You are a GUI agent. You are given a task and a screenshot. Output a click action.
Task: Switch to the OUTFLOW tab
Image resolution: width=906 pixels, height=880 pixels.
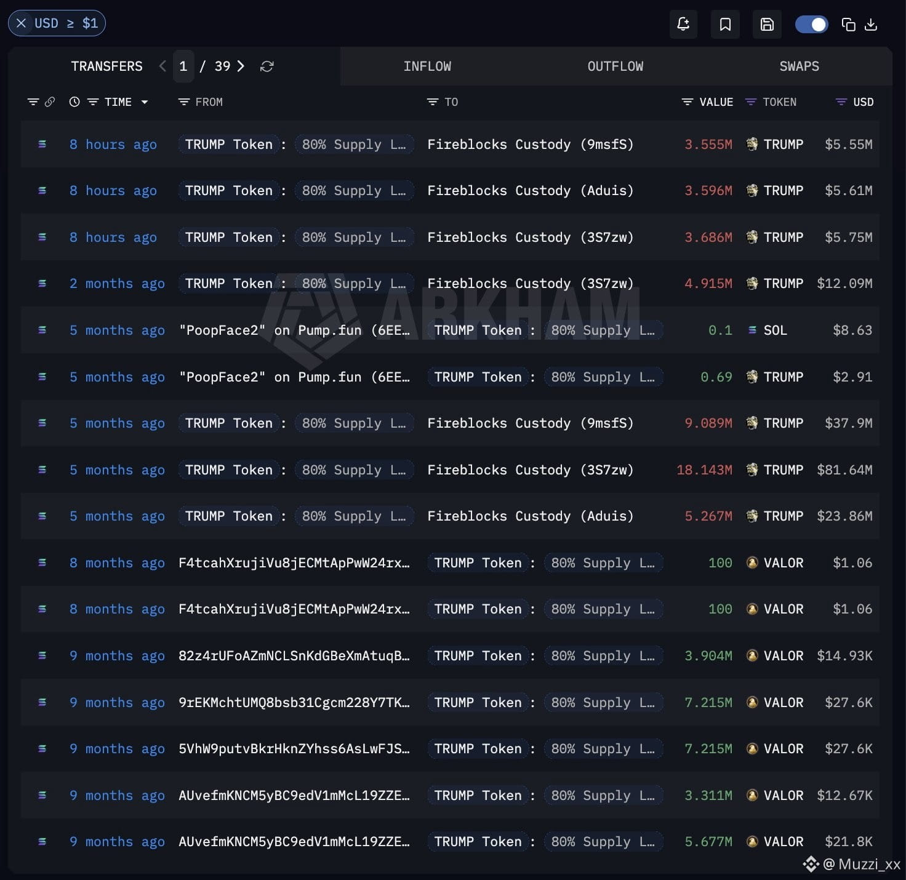click(615, 66)
